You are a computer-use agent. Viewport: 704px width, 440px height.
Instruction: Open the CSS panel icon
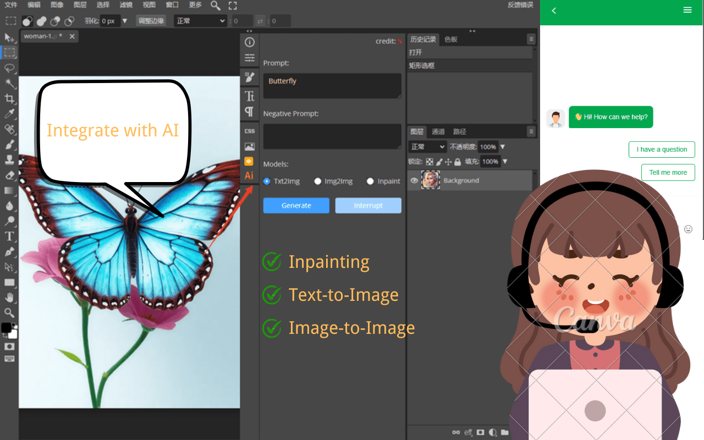point(250,131)
